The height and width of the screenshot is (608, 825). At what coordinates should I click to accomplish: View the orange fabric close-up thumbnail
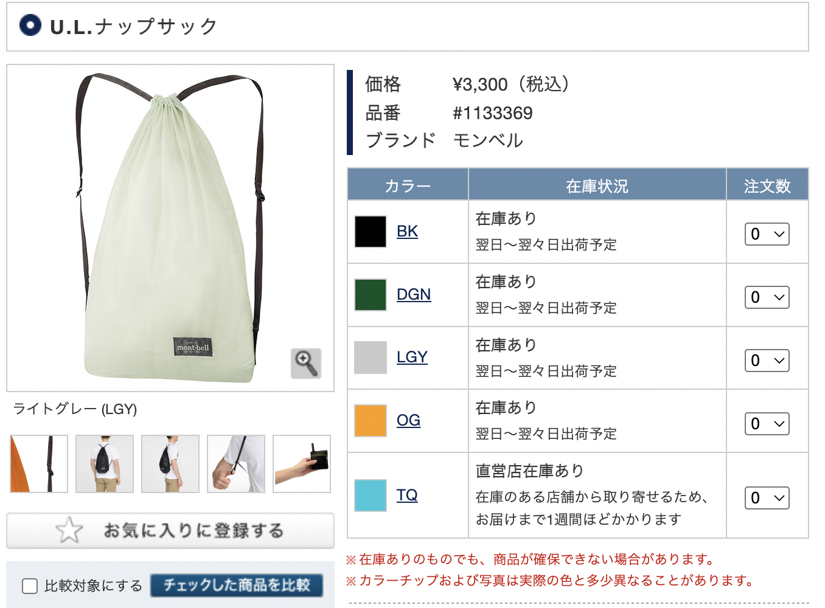point(39,464)
